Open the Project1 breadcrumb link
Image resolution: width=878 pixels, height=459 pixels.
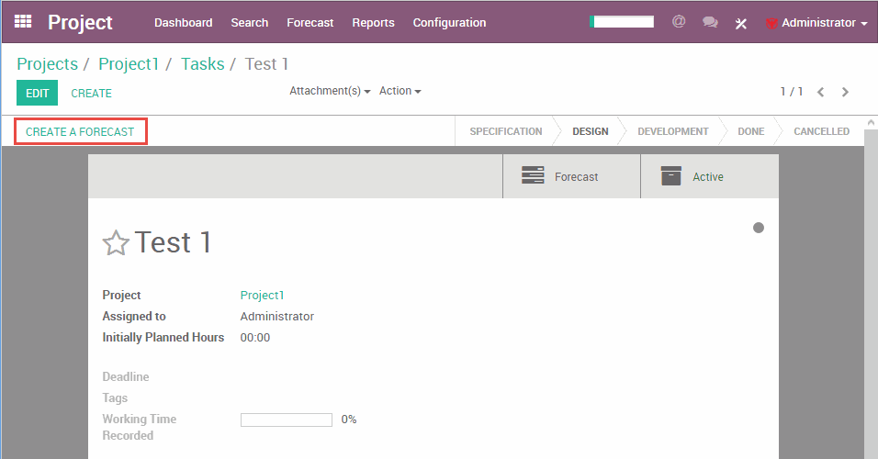click(x=129, y=63)
